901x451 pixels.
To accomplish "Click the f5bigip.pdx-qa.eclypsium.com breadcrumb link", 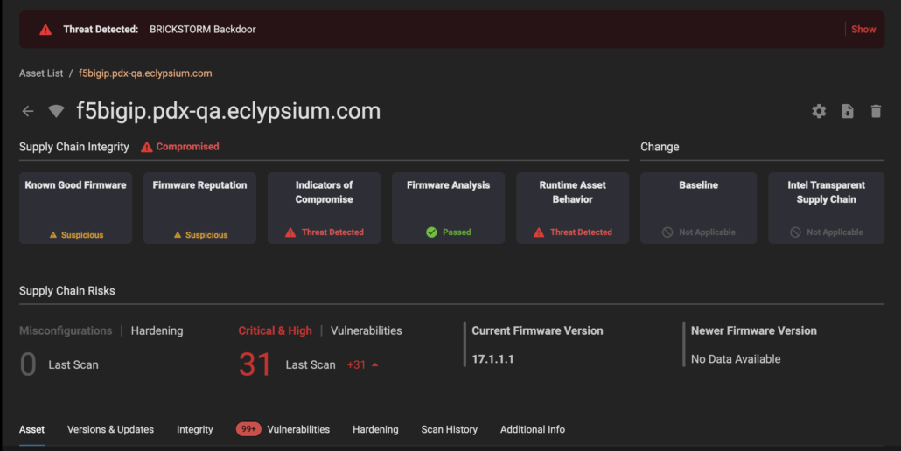I will 145,73.
